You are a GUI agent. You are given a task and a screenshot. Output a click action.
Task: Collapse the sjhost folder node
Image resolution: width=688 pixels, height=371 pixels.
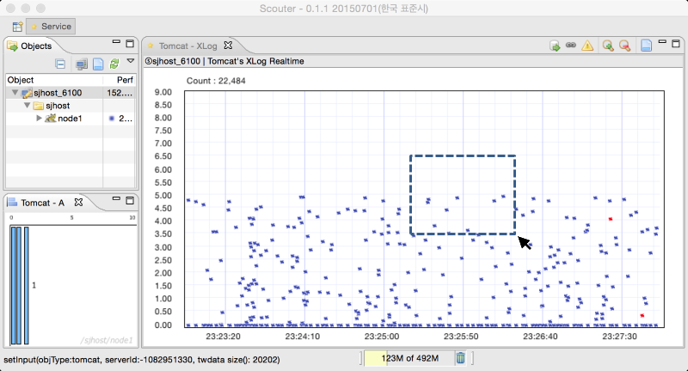click(x=27, y=106)
